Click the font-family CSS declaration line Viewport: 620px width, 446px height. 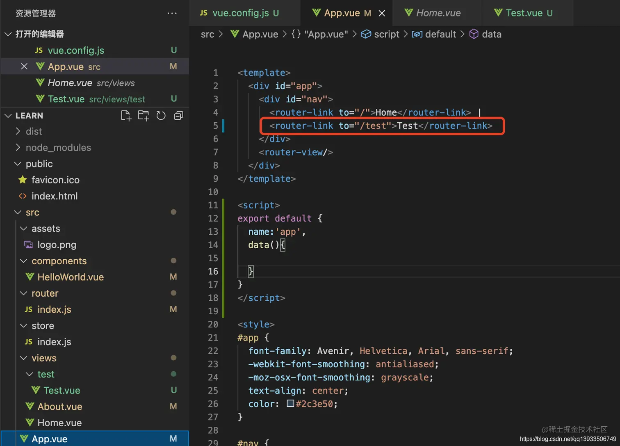pyautogui.click(x=381, y=351)
